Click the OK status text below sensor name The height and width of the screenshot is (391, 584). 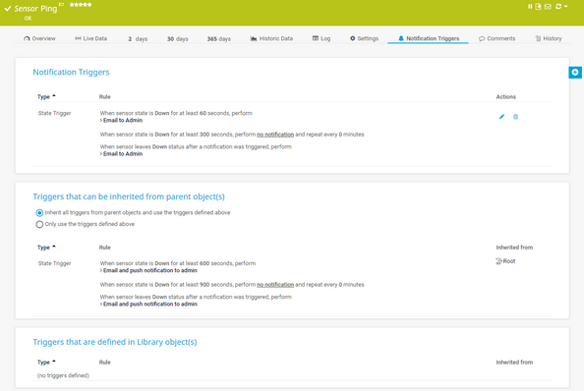[28, 19]
